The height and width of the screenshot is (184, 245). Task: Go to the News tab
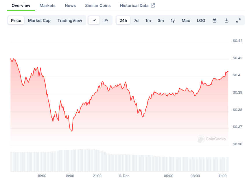(x=70, y=5)
